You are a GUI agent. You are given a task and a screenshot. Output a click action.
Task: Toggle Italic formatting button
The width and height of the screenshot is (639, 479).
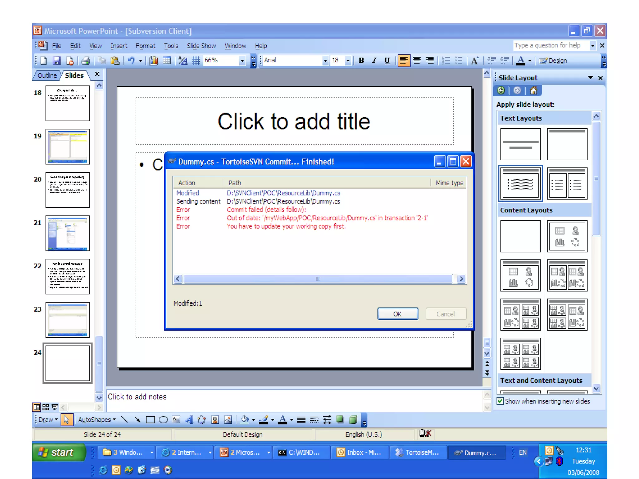tap(374, 60)
